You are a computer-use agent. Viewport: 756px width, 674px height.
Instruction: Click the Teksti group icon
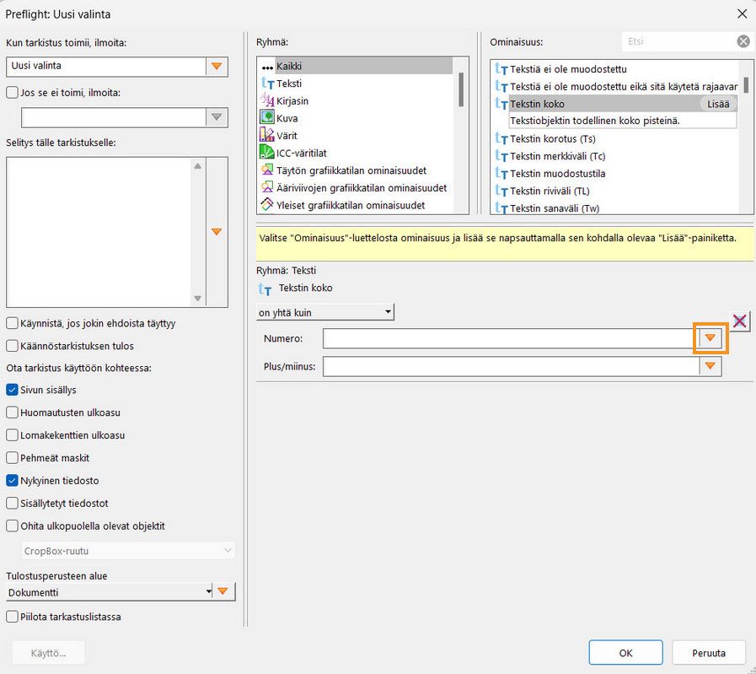pos(267,84)
